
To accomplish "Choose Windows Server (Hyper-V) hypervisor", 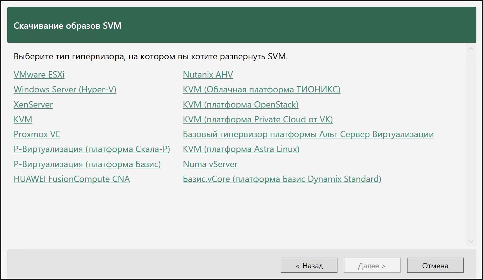I will (x=65, y=90).
